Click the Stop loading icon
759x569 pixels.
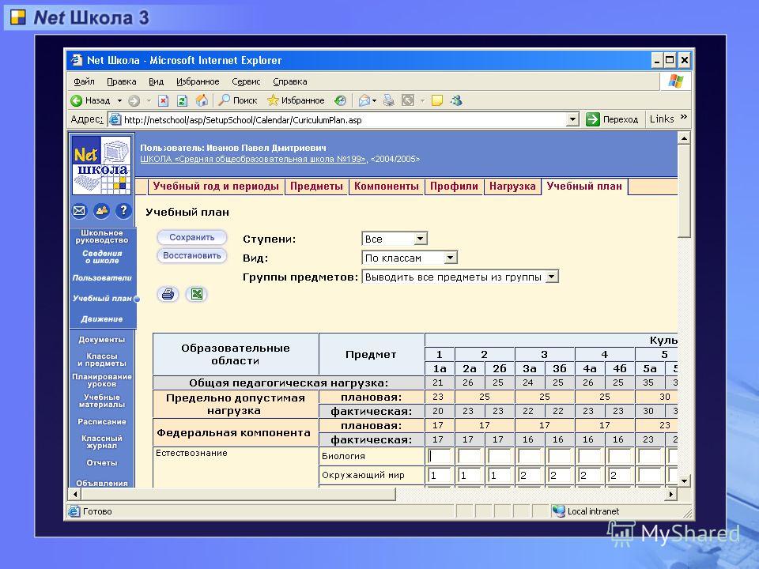tap(163, 100)
